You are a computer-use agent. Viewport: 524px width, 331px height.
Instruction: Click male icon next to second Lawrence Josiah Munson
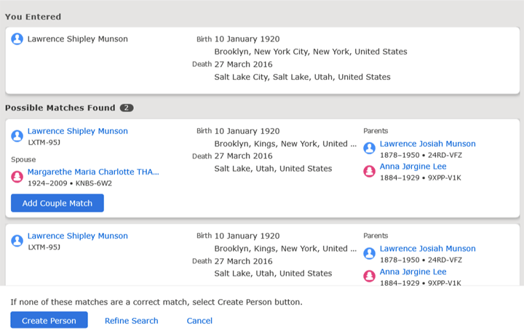[x=369, y=253]
